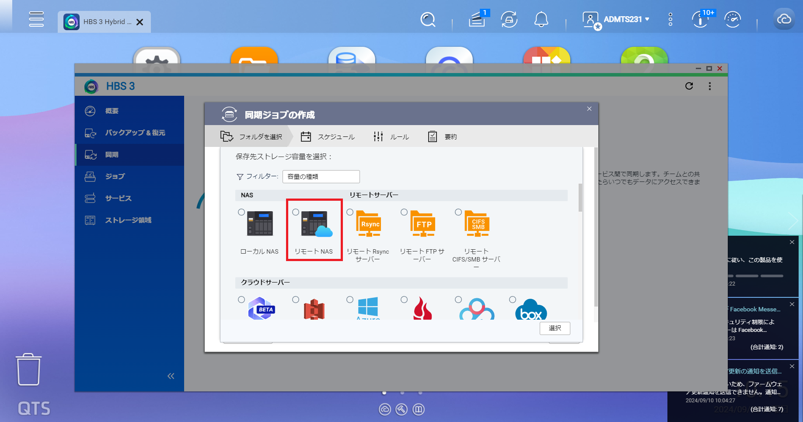803x422 pixels.
Task: Click the Rsync server folder icon
Action: pyautogui.click(x=369, y=223)
